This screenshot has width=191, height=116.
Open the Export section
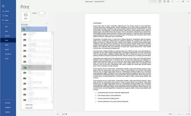tap(8, 49)
